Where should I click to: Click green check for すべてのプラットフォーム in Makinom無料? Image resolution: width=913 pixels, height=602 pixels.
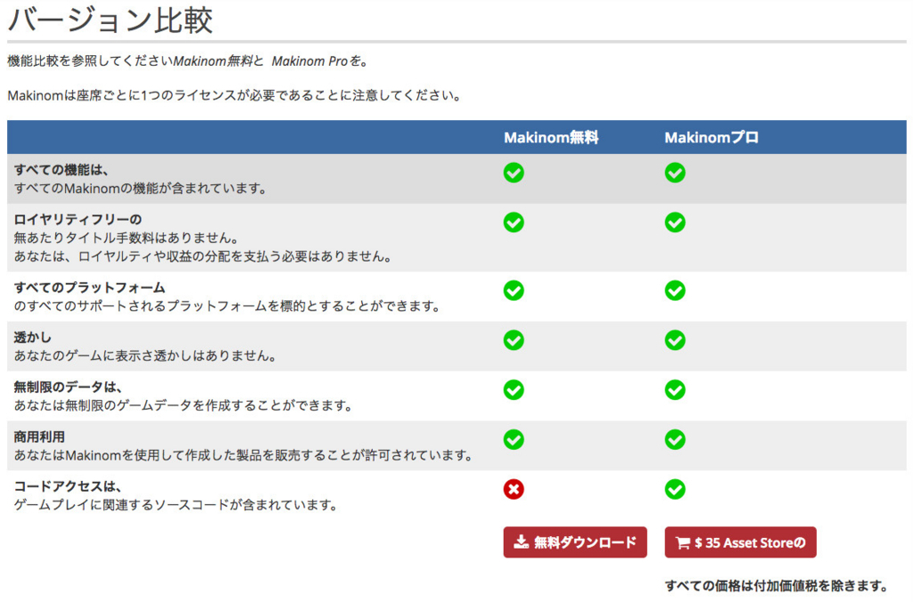514,290
